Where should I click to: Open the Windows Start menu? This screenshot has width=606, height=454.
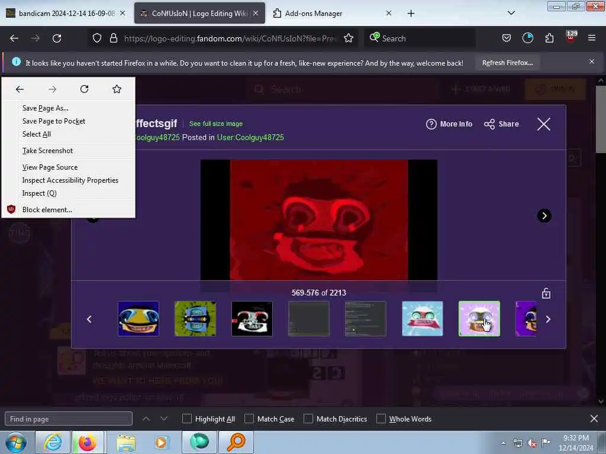16,442
